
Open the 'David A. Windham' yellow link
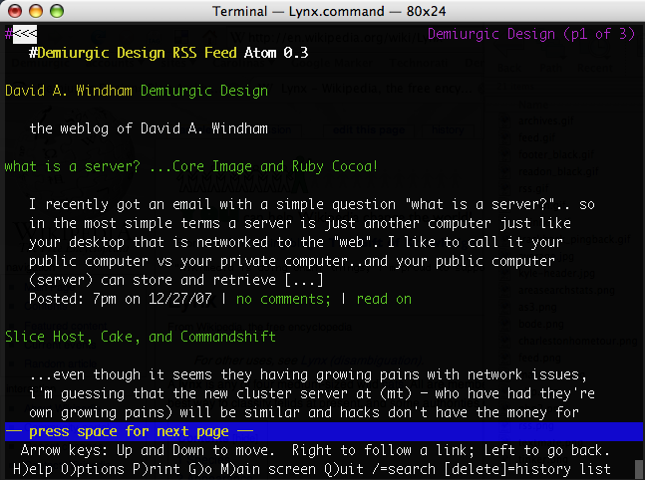click(x=69, y=91)
